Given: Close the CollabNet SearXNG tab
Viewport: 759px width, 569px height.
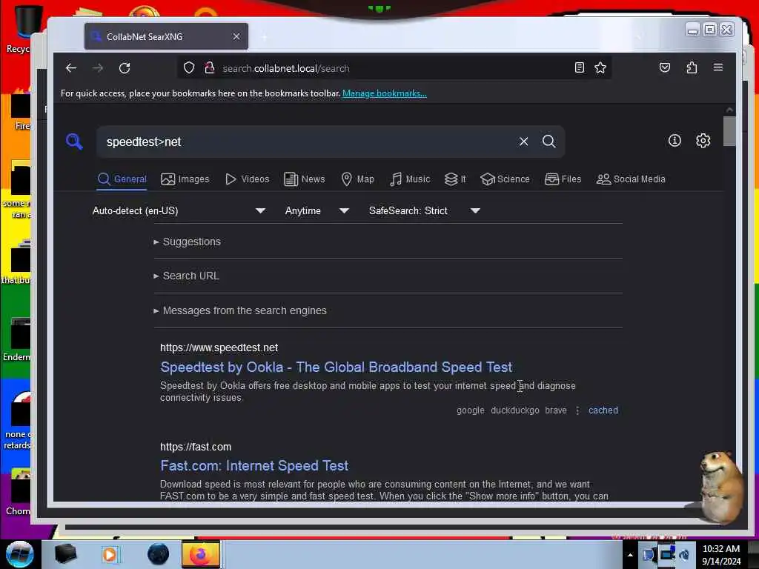Looking at the screenshot, I should point(236,36).
